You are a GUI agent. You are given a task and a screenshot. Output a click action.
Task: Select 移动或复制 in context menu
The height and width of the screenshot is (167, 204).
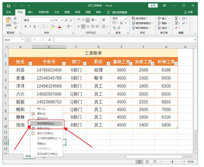tap(46, 123)
